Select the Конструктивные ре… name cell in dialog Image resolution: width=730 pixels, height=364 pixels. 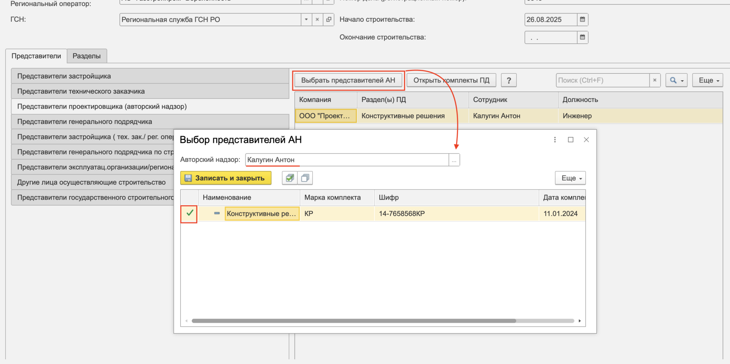pyautogui.click(x=262, y=213)
